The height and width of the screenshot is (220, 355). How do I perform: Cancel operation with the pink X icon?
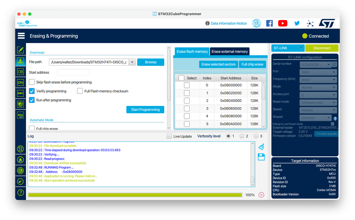click(x=261, y=195)
